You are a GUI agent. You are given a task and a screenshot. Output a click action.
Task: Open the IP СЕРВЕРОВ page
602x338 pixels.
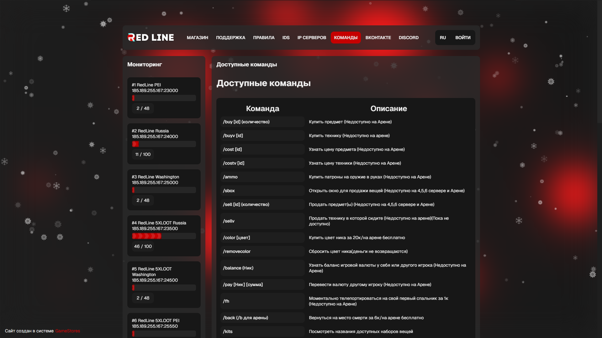311,38
